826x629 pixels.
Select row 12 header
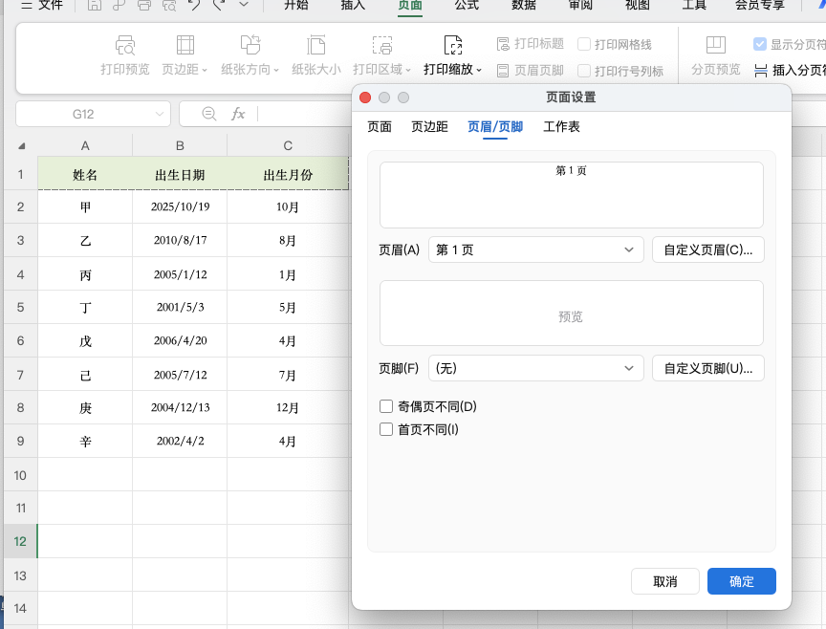(20, 541)
